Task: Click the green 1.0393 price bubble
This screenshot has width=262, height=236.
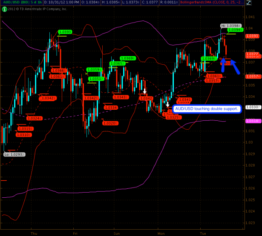Action: coord(65,32)
